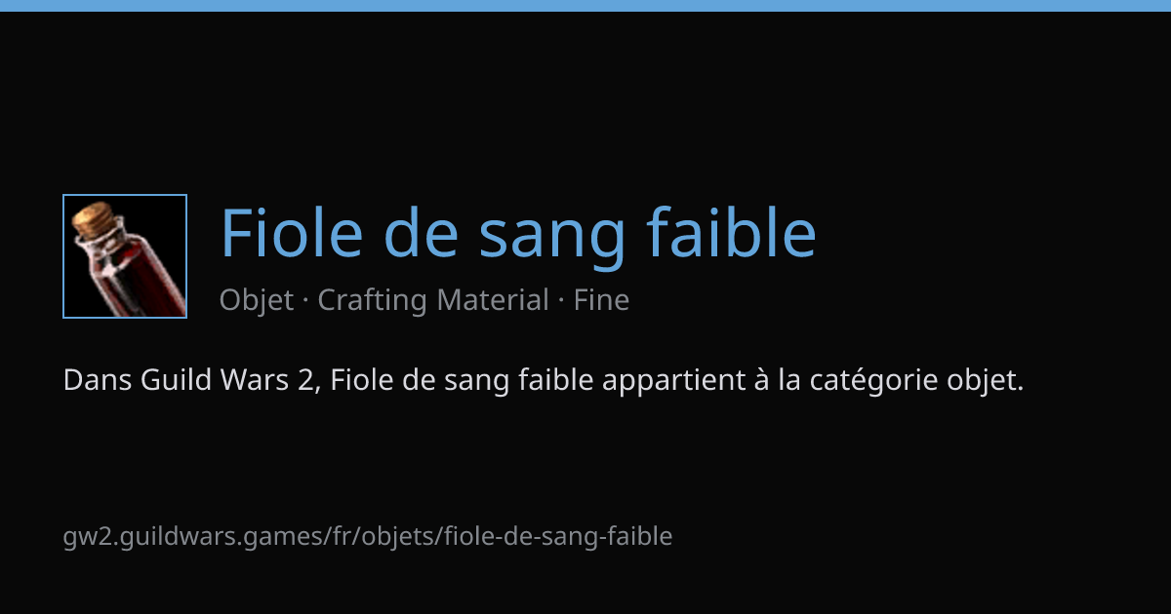Open the "Fiole de sang faible" title
The image size is (1171, 614).
pyautogui.click(x=517, y=234)
